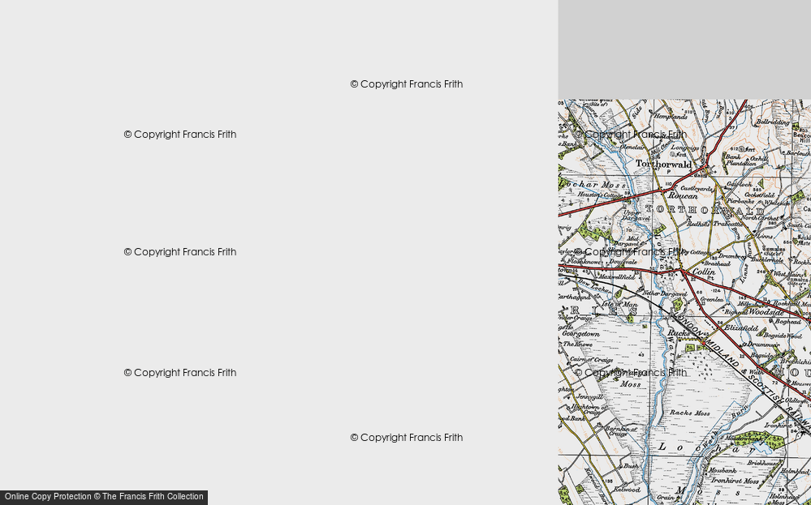Click the Longrigs place name
Viewport: 811px width, 505px height.
(685, 148)
